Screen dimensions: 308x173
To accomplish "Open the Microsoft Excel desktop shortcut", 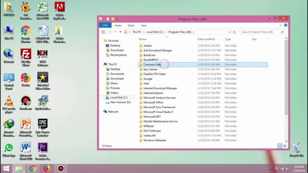I will pos(42,11).
